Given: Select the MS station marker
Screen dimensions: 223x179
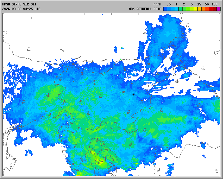Looking at the screenshot, I should [x=170, y=58].
